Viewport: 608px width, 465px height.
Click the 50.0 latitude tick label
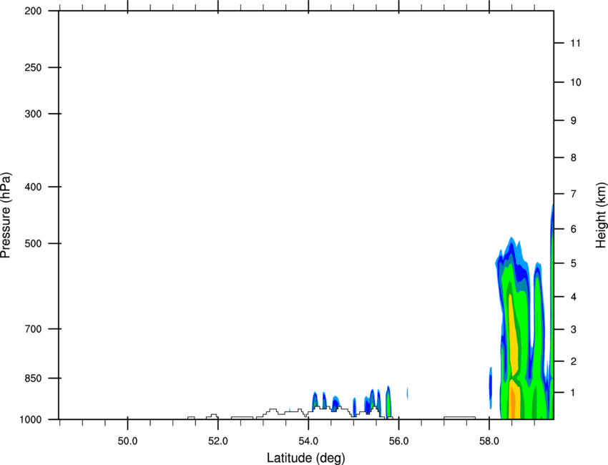127,441
